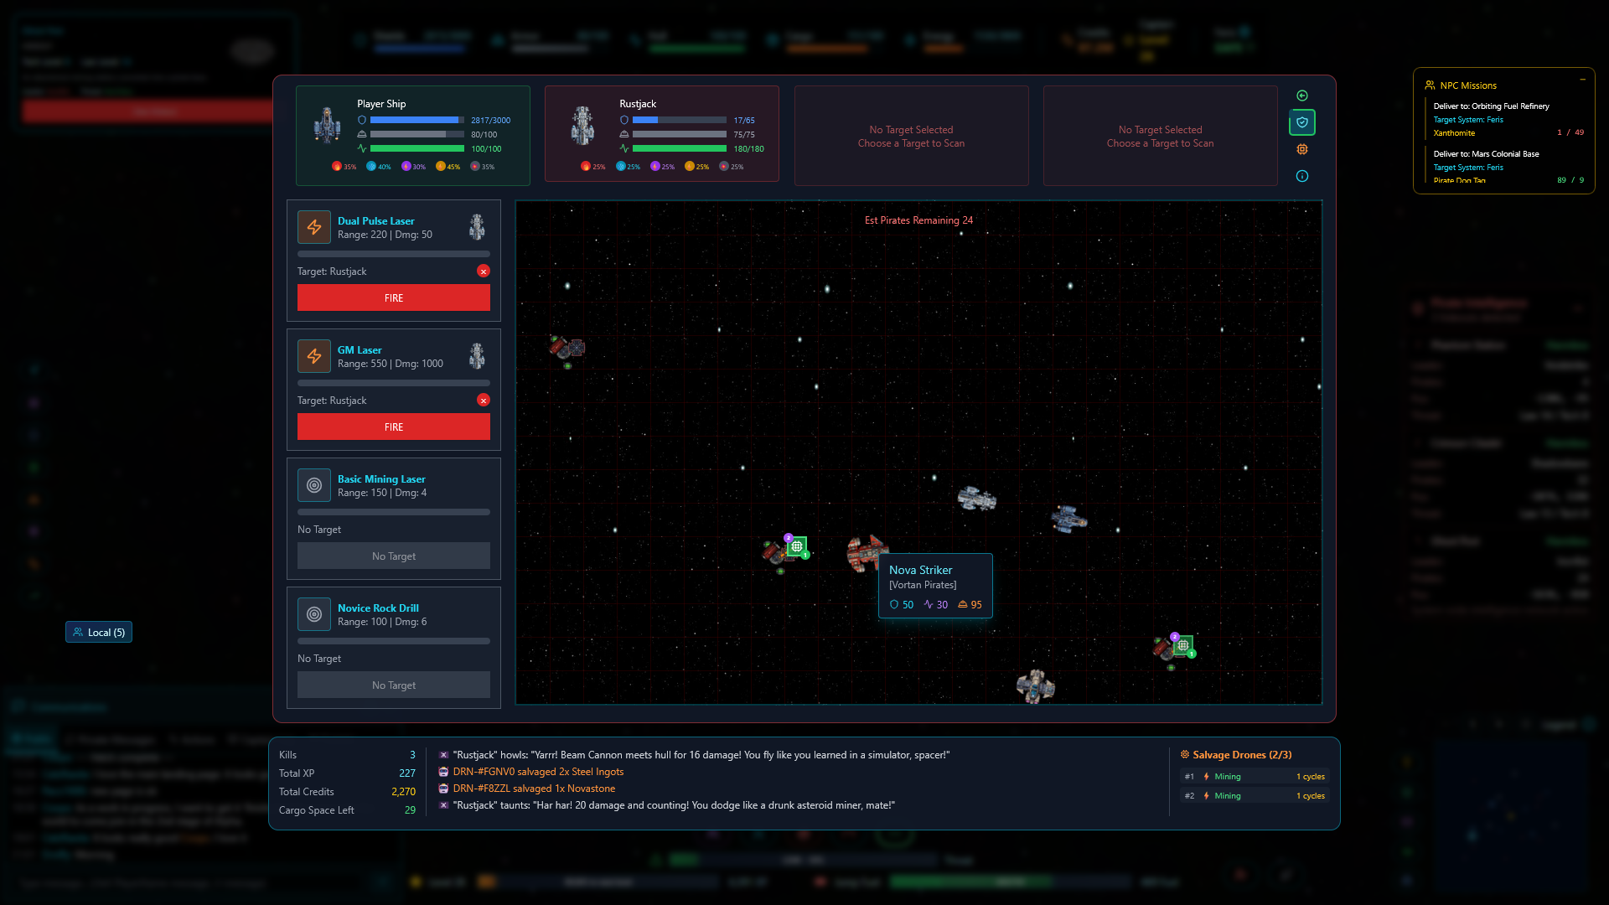Click the Dual Pulse Laser lightning icon
Viewport: 1609px width, 905px height.
point(314,227)
